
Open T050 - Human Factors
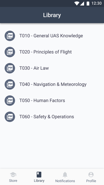52,100
